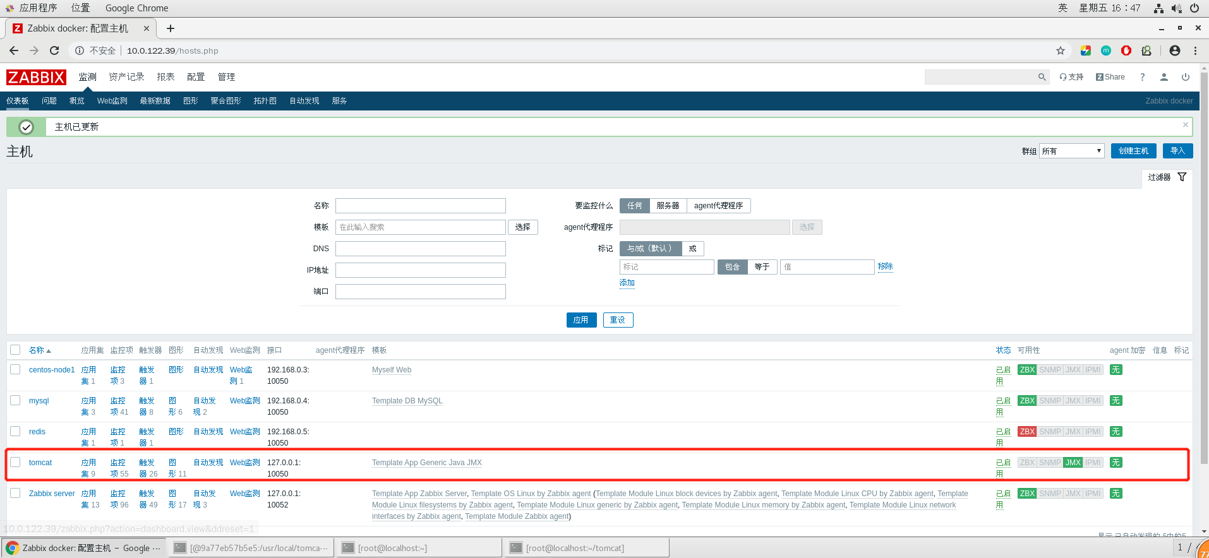Image resolution: width=1209 pixels, height=558 pixels.
Task: Click the 添加 tag link
Action: pos(627,283)
